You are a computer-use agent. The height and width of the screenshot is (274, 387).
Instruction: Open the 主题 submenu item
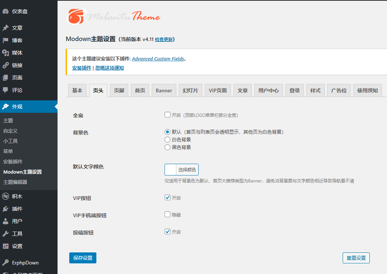click(x=8, y=121)
